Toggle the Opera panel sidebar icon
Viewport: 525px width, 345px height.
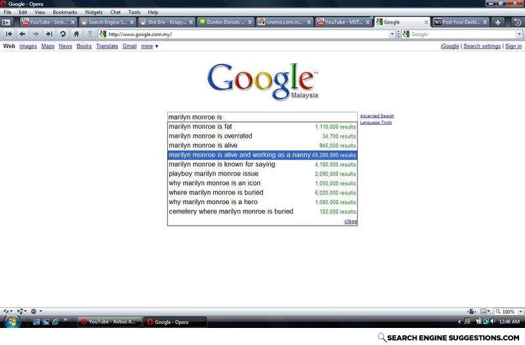pyautogui.click(x=6, y=22)
